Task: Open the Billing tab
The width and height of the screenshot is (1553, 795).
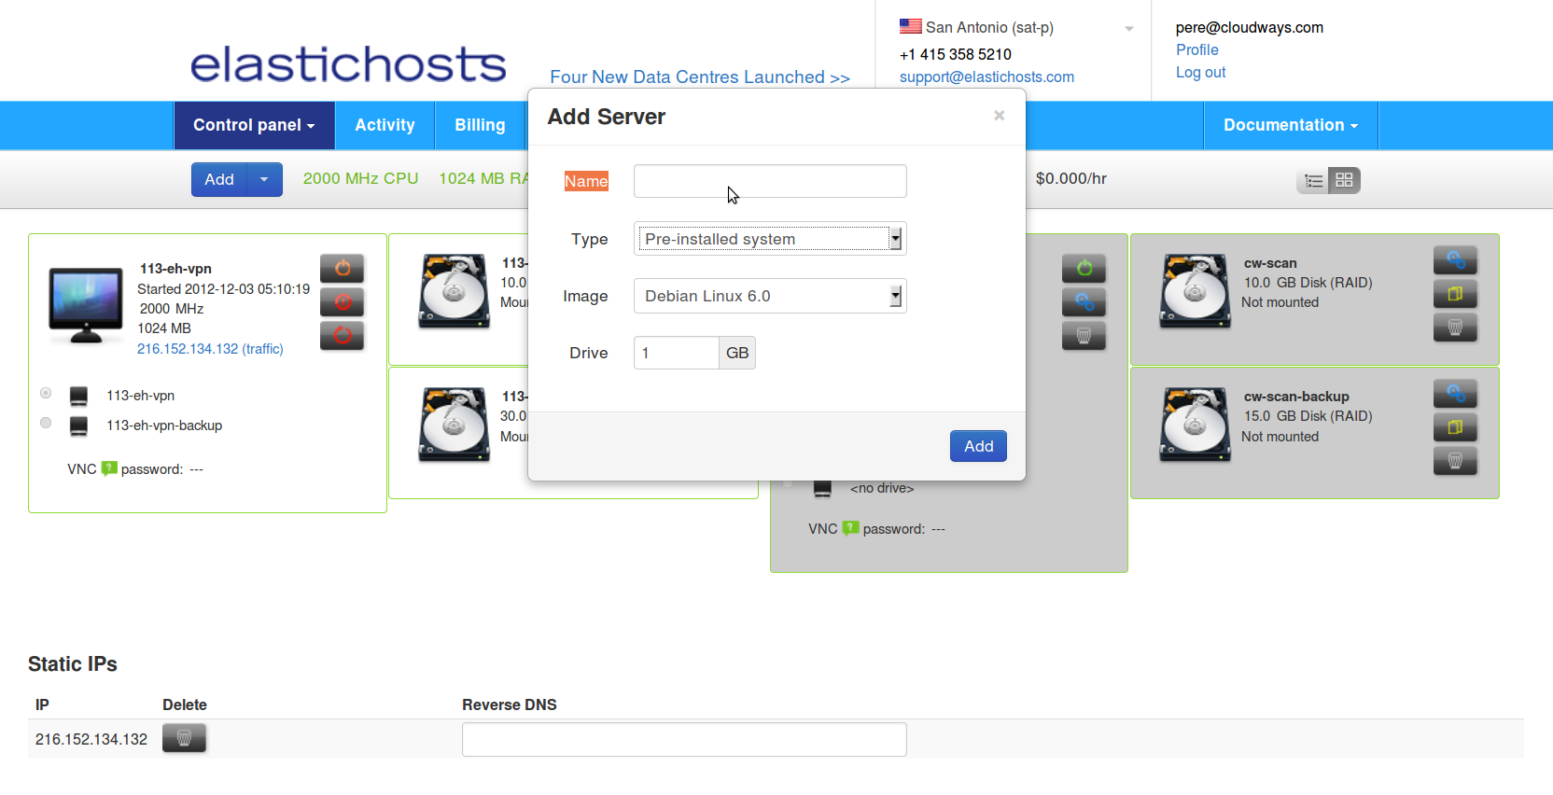Action: (480, 125)
